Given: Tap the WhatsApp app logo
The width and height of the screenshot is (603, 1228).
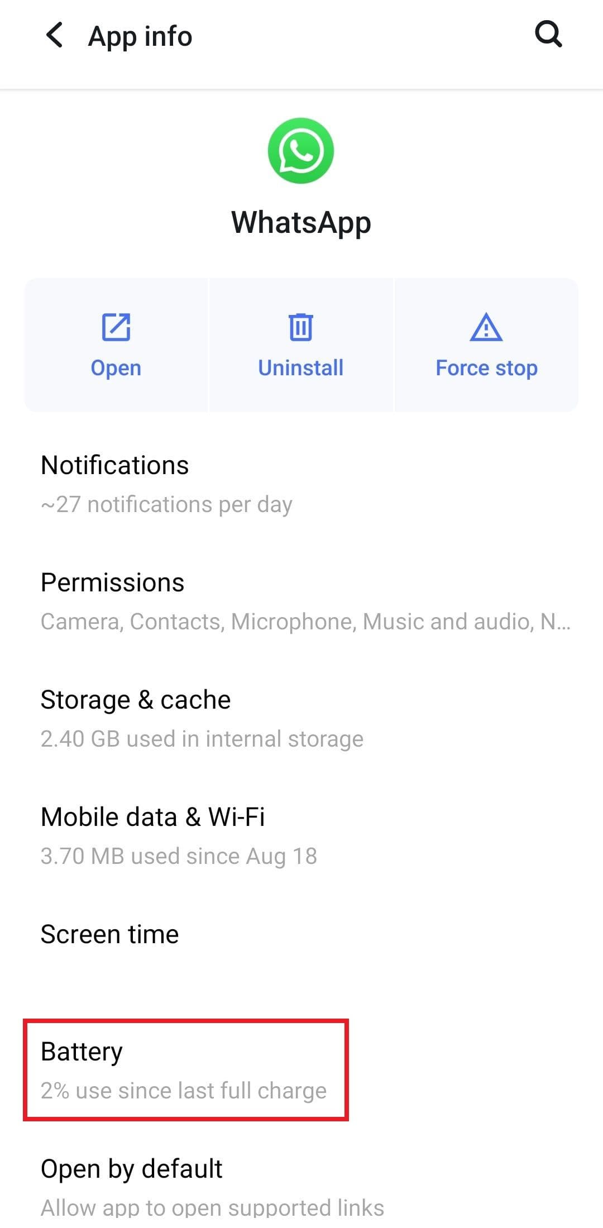Looking at the screenshot, I should tap(301, 151).
